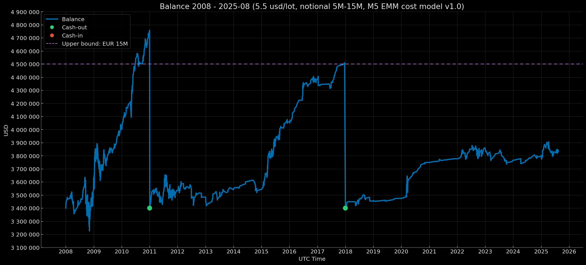
Task: Click the Balance line legend icon
Action: [x=52, y=19]
